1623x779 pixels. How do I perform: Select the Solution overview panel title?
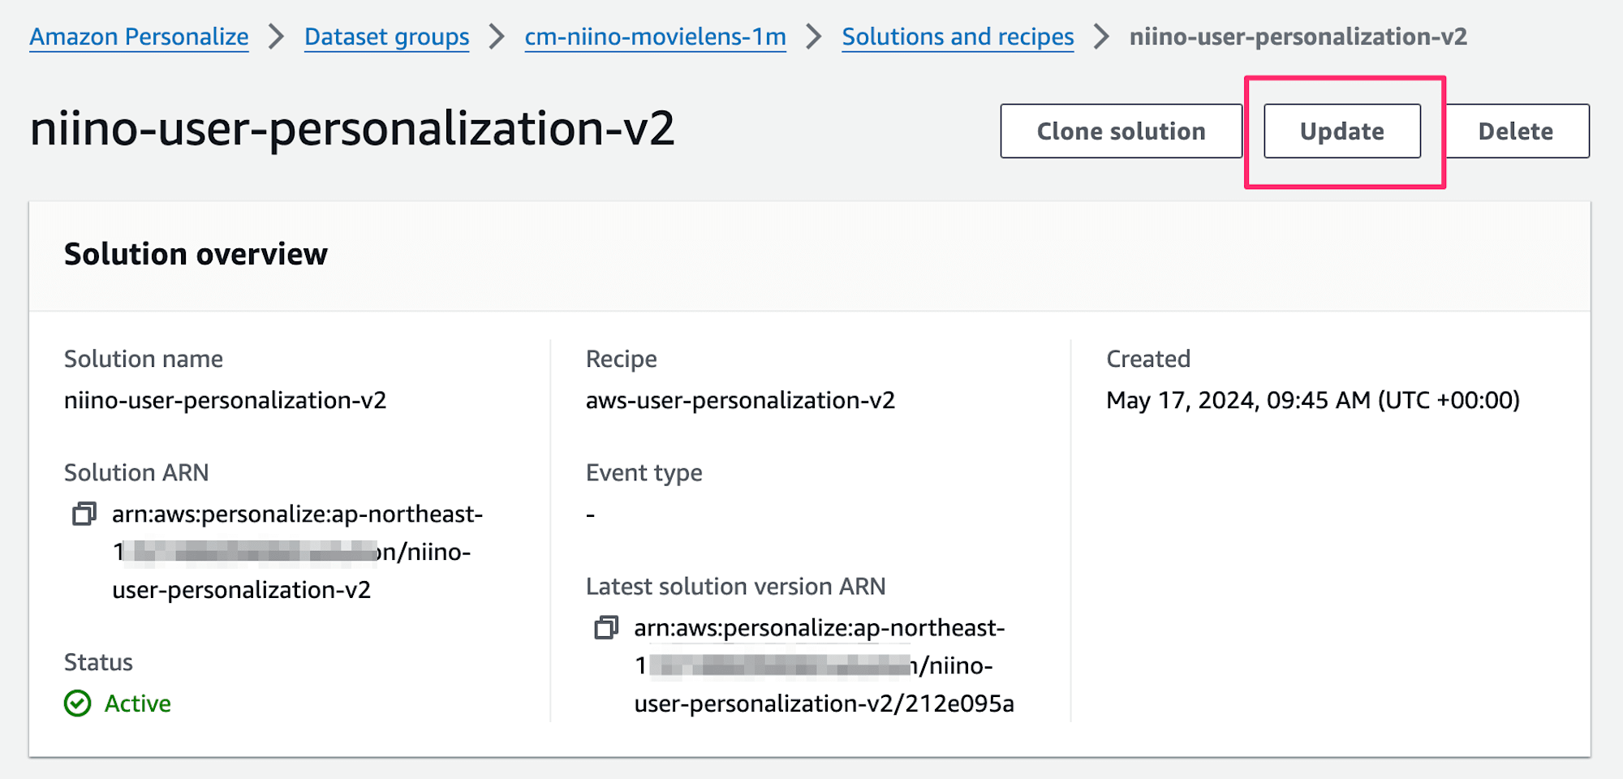(196, 254)
